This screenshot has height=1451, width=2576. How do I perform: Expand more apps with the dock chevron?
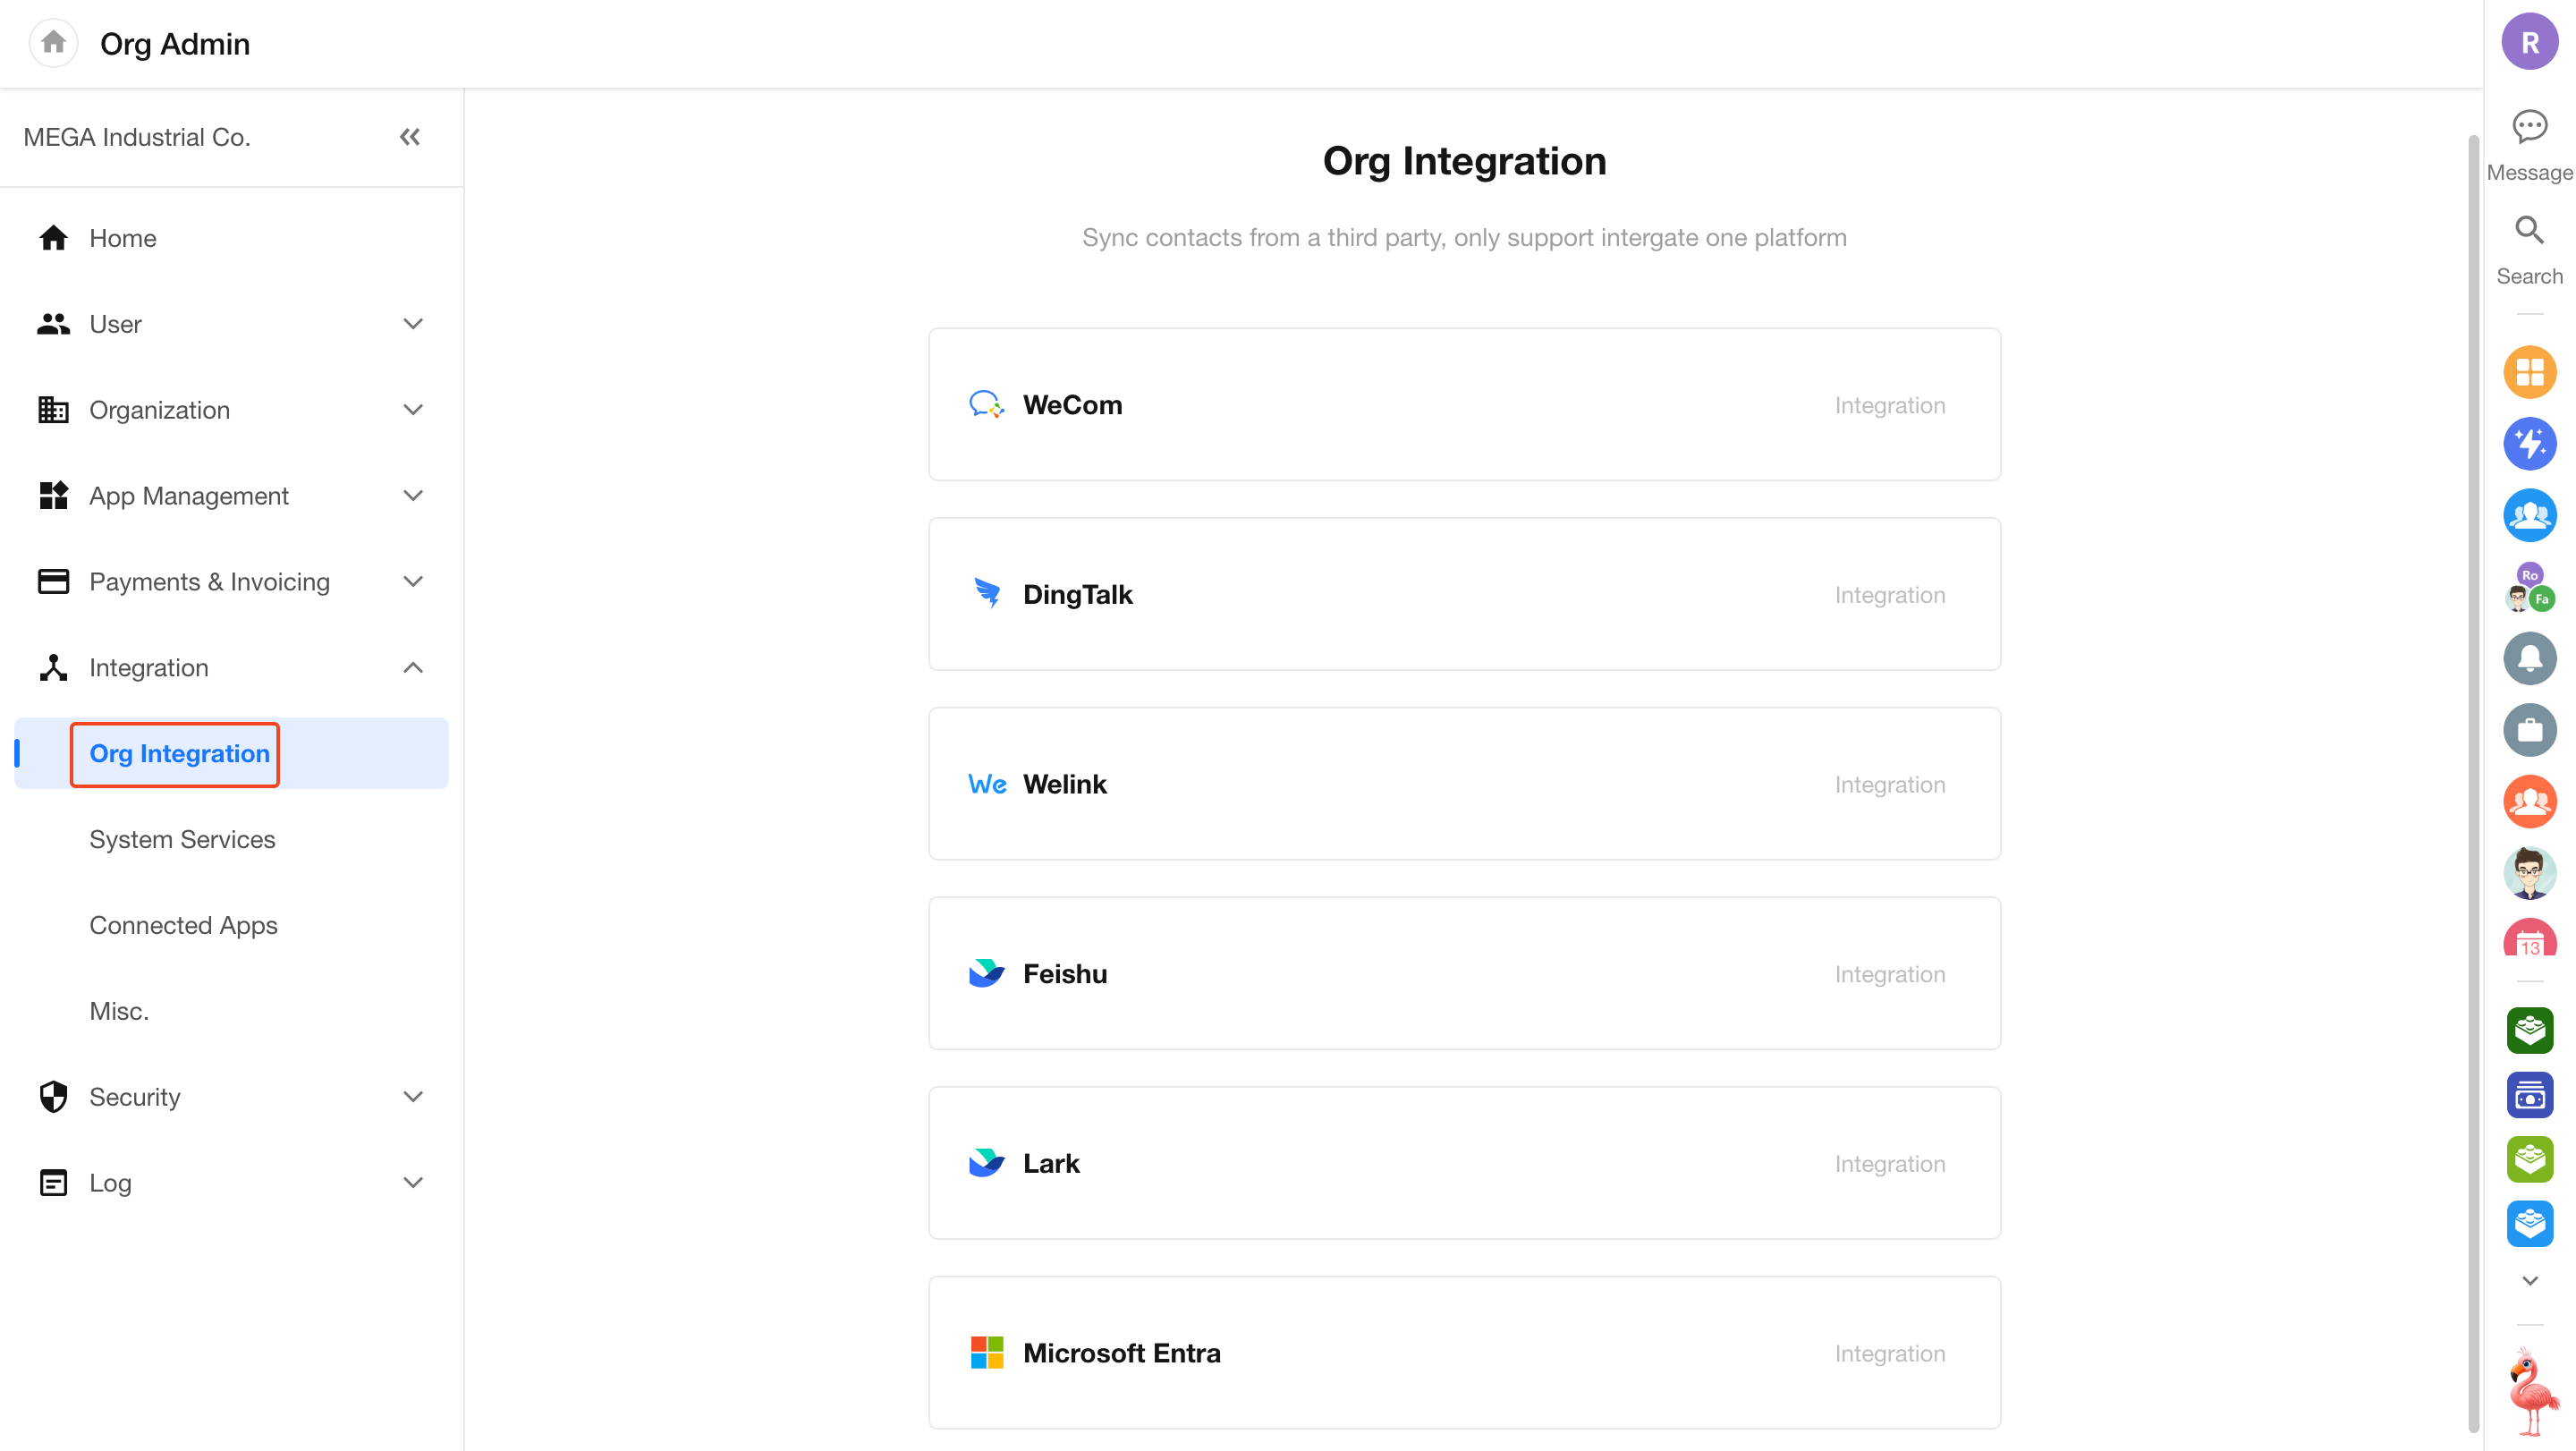pyautogui.click(x=2529, y=1280)
